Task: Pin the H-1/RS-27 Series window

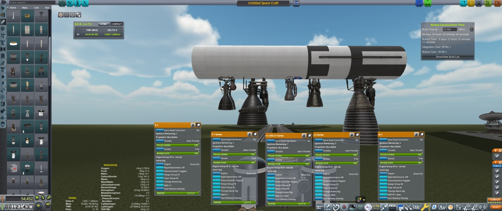Action: click(310, 135)
